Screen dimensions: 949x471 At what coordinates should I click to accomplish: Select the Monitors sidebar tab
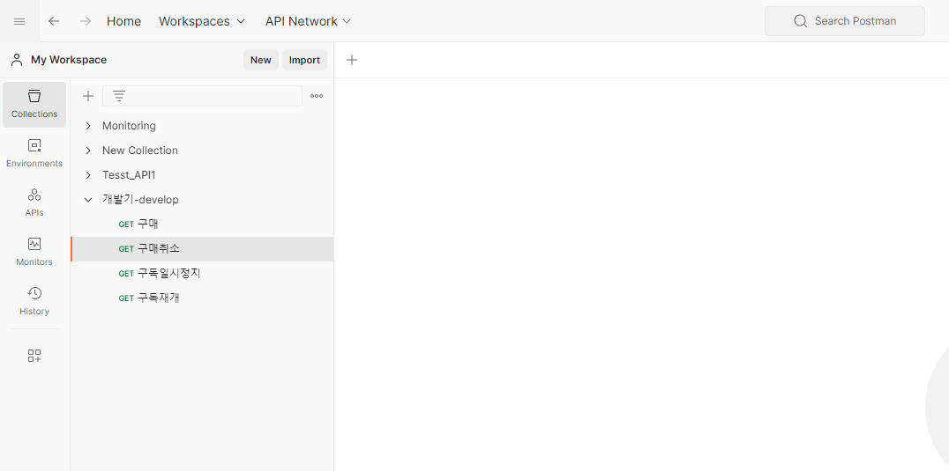click(34, 253)
